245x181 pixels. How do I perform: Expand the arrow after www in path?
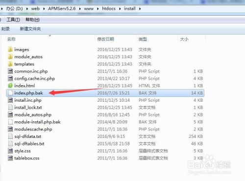(98, 9)
